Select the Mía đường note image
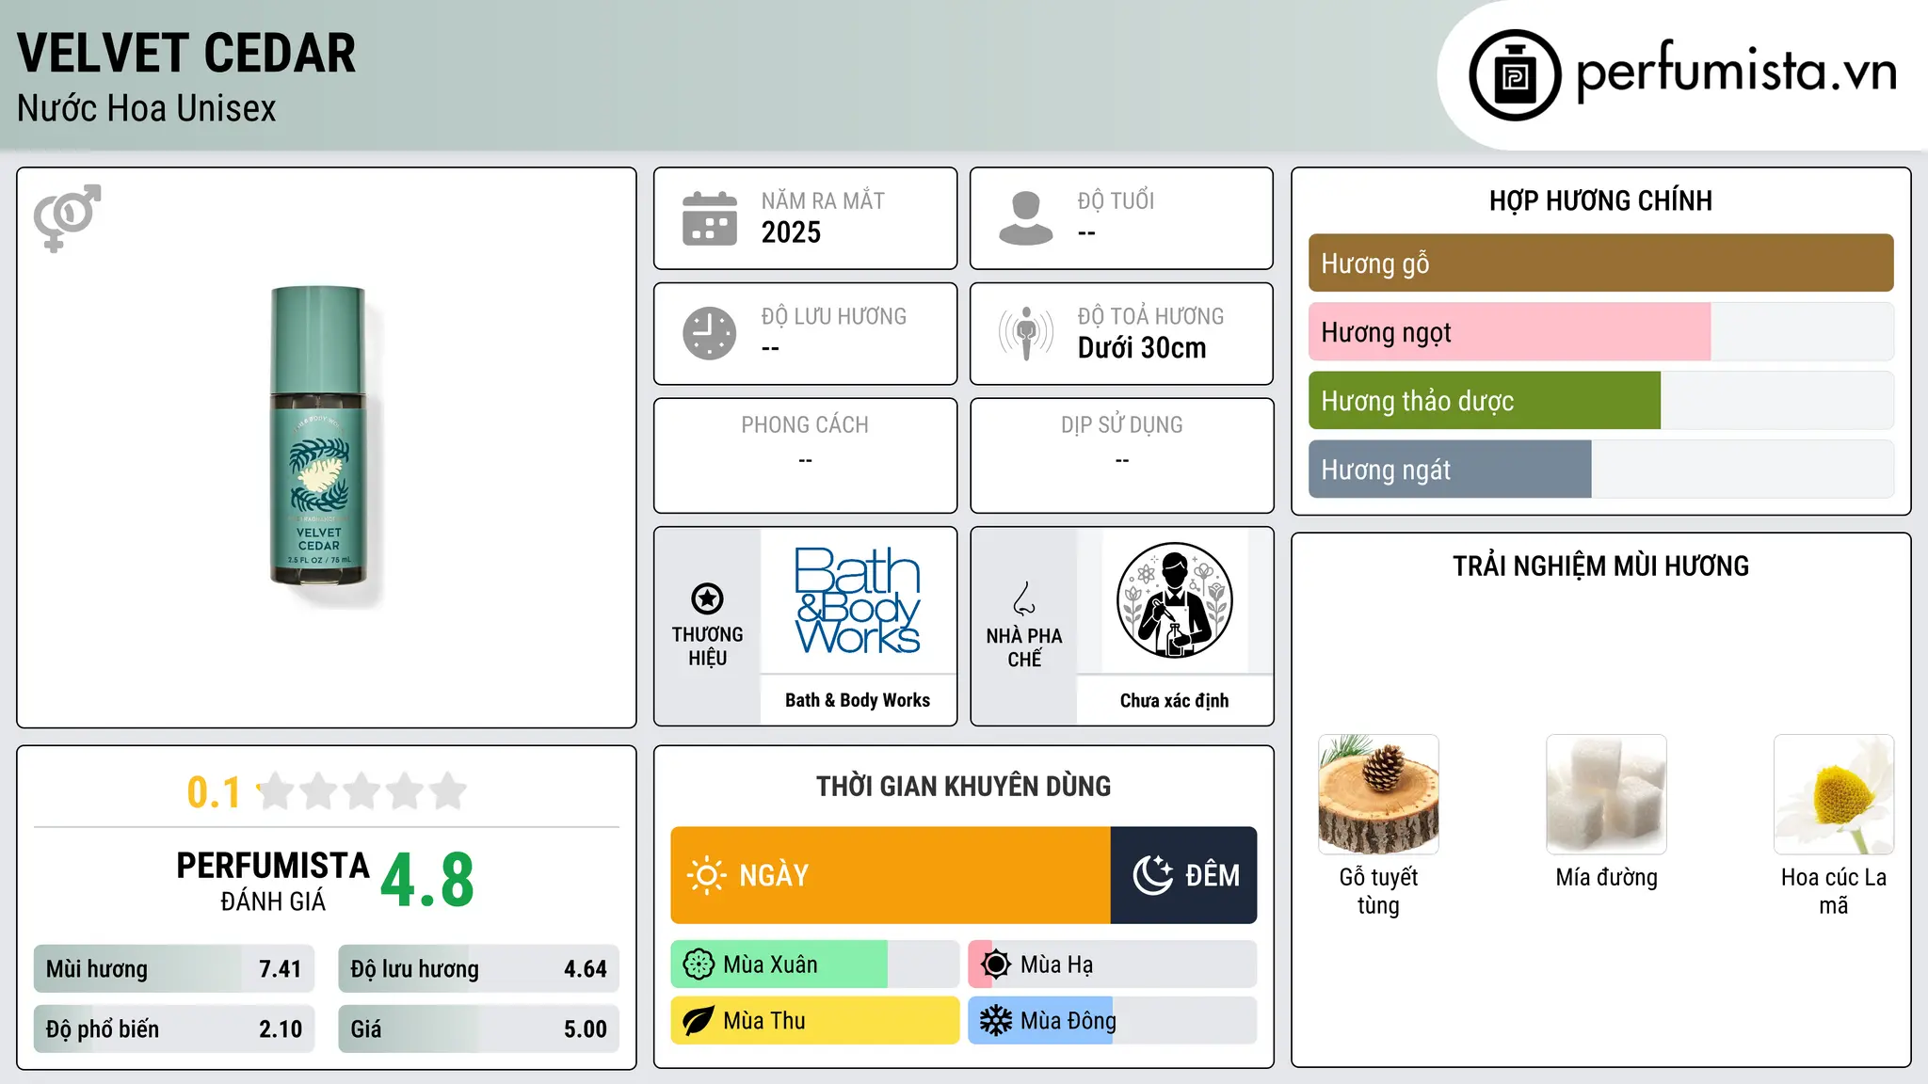 coord(1606,794)
